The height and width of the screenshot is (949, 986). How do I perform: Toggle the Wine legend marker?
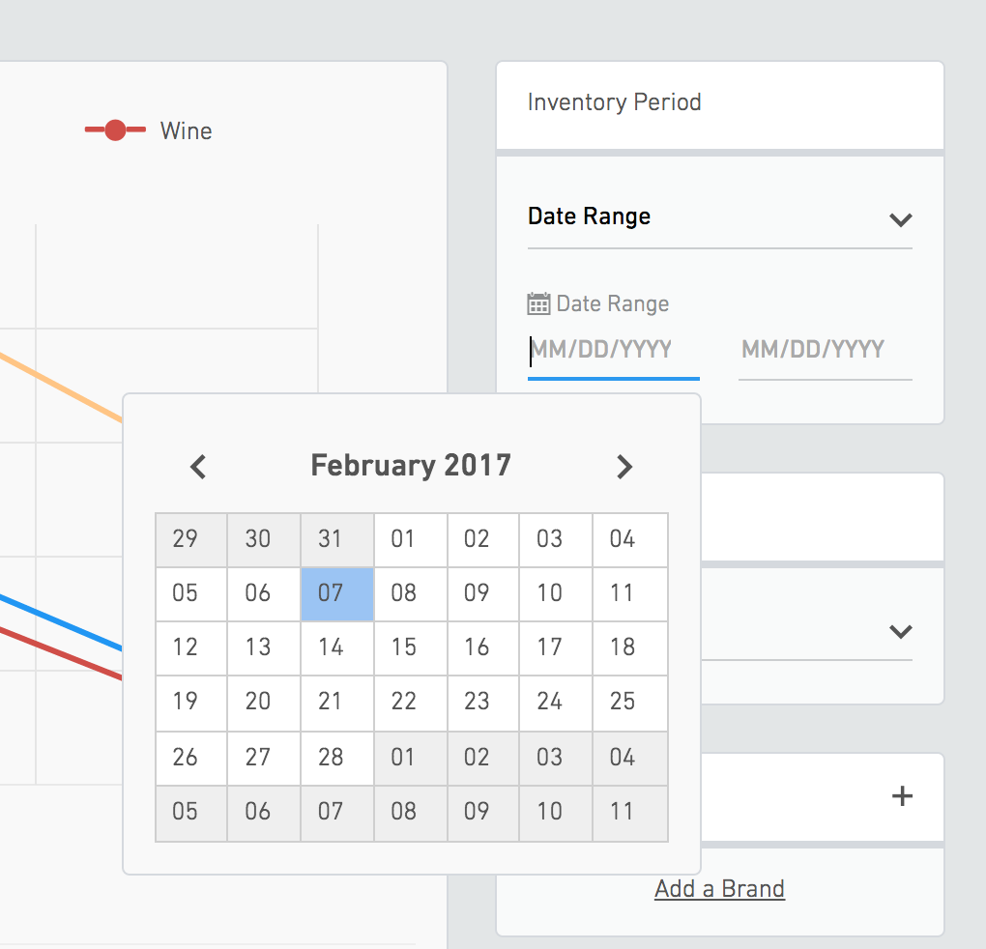[115, 129]
